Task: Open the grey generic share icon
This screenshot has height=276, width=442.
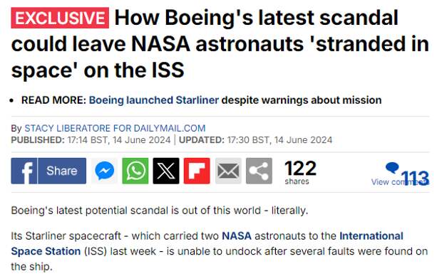Action: 259,171
